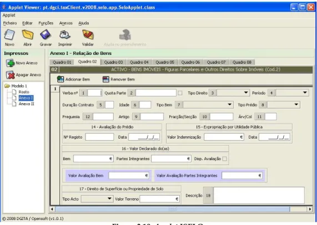Open the Ajuda menu
Viewport: 317px width, 225px height.
coord(84,23)
